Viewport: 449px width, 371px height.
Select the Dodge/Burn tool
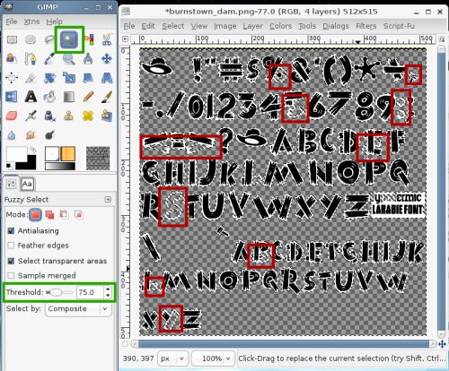49,135
